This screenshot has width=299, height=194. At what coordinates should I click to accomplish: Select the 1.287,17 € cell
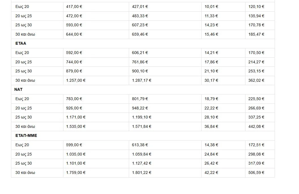pyautogui.click(x=142, y=80)
